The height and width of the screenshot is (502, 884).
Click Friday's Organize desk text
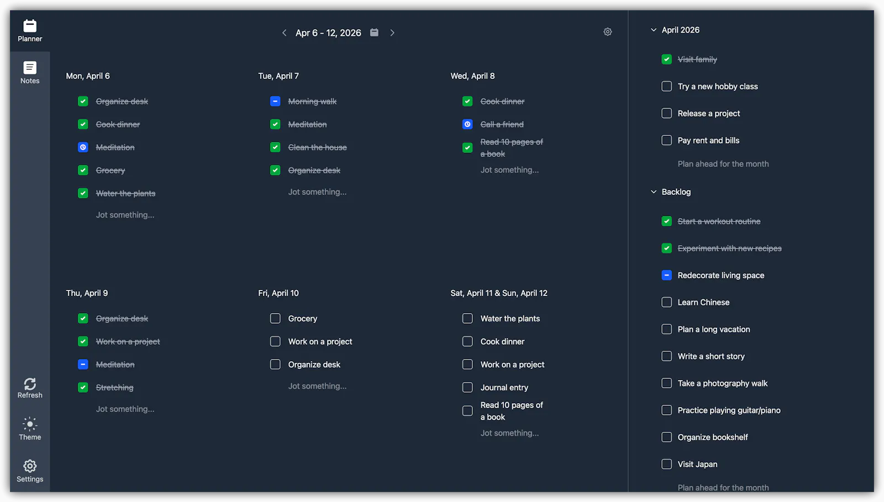coord(314,364)
